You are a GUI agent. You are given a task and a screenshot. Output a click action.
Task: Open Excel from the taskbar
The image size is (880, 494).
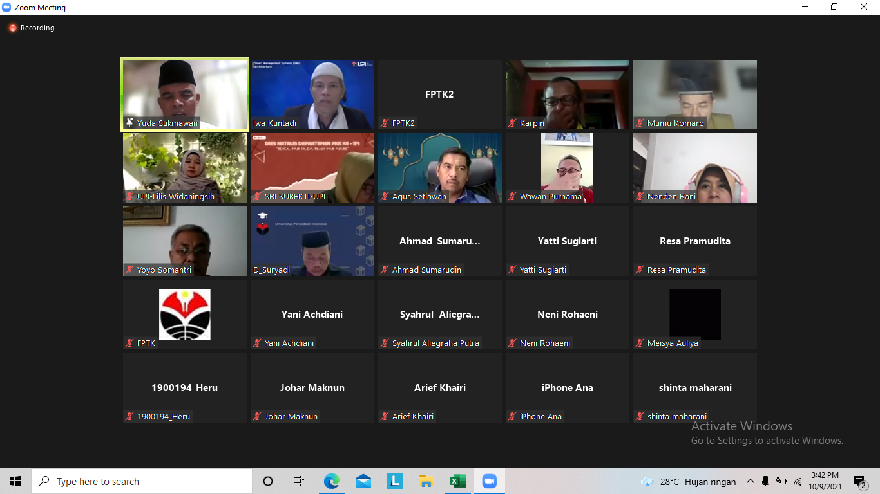pyautogui.click(x=458, y=481)
